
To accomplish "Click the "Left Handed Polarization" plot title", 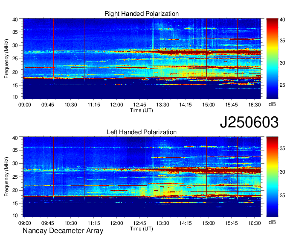I will tap(142, 132).
